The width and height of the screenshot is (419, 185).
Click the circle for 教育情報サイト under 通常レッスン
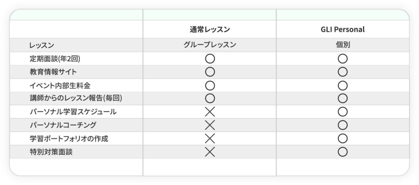point(210,72)
